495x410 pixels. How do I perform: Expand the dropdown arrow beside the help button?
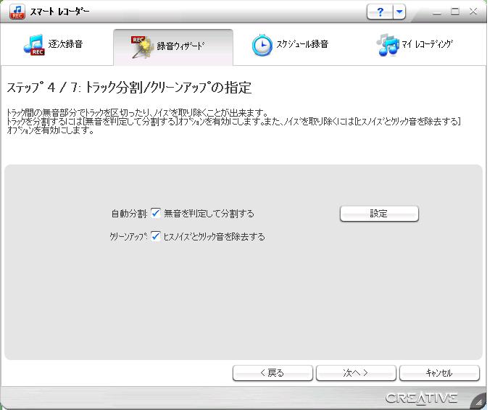[x=399, y=13]
